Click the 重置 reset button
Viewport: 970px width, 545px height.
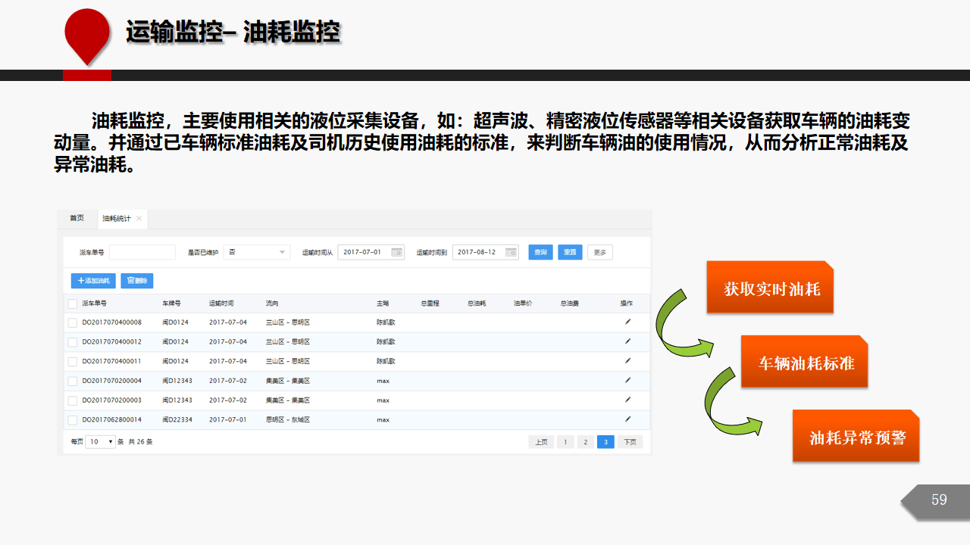[570, 252]
